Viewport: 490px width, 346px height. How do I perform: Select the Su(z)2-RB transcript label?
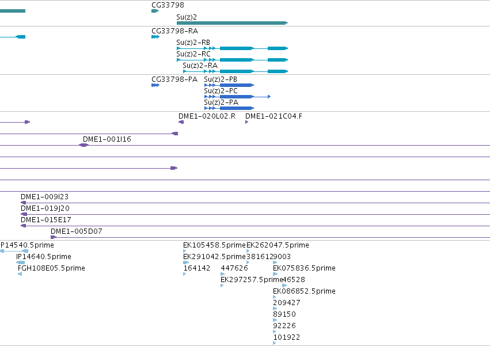point(193,43)
